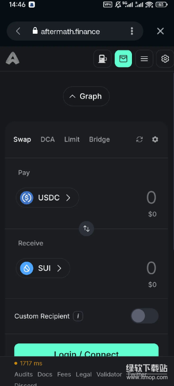
Task: Switch to the Limit tab
Action: [72, 140]
